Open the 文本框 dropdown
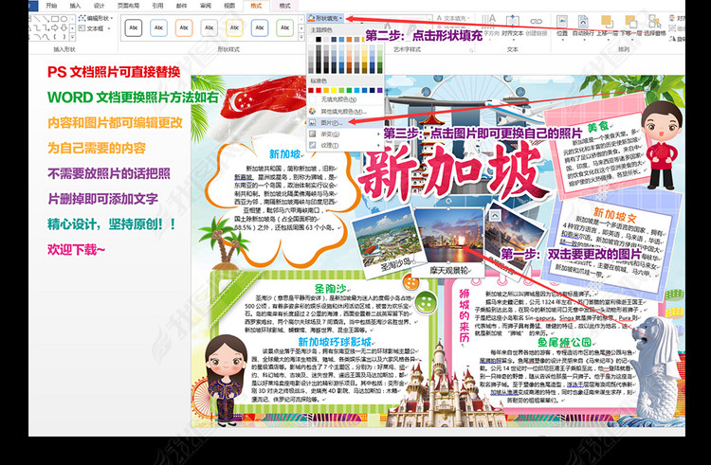 click(94, 28)
